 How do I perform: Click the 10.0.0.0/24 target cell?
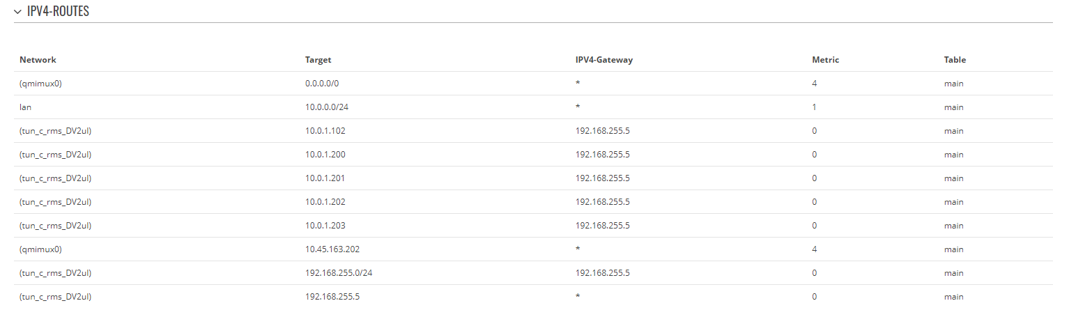pos(326,107)
